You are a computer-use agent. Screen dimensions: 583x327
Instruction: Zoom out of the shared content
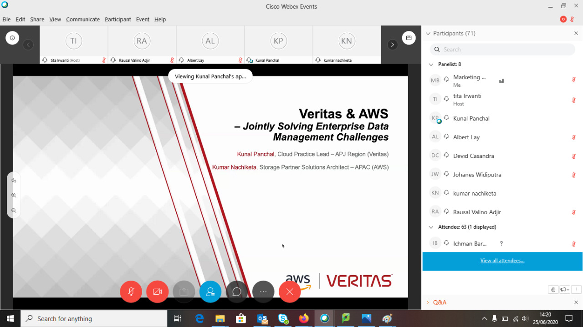click(14, 211)
